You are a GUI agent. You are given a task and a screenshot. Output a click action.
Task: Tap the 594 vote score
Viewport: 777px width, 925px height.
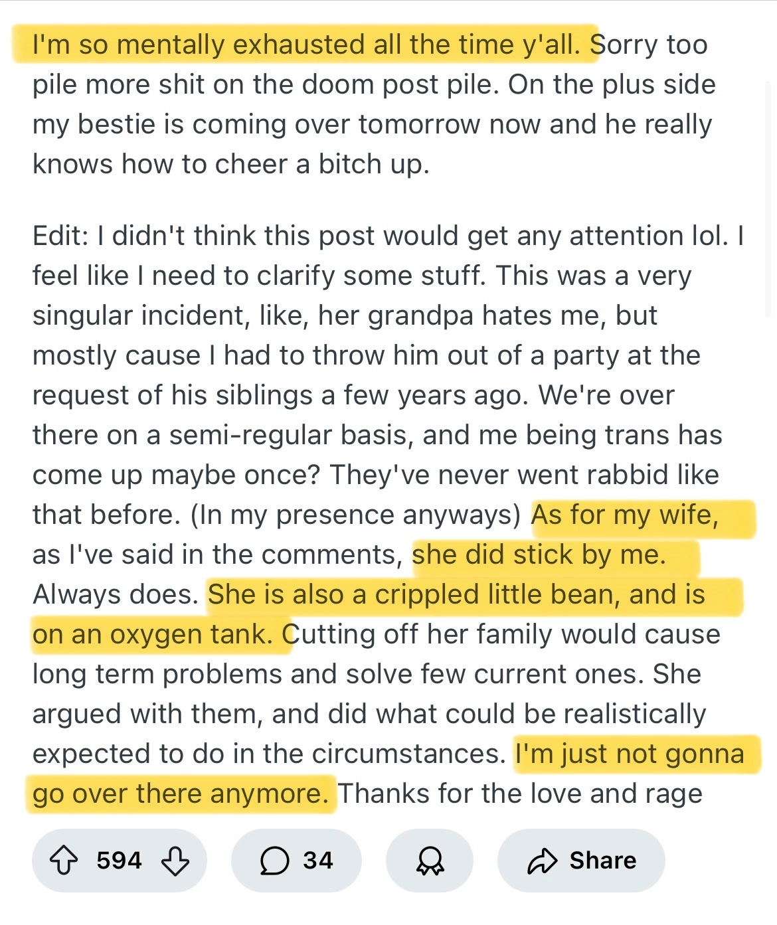[119, 861]
